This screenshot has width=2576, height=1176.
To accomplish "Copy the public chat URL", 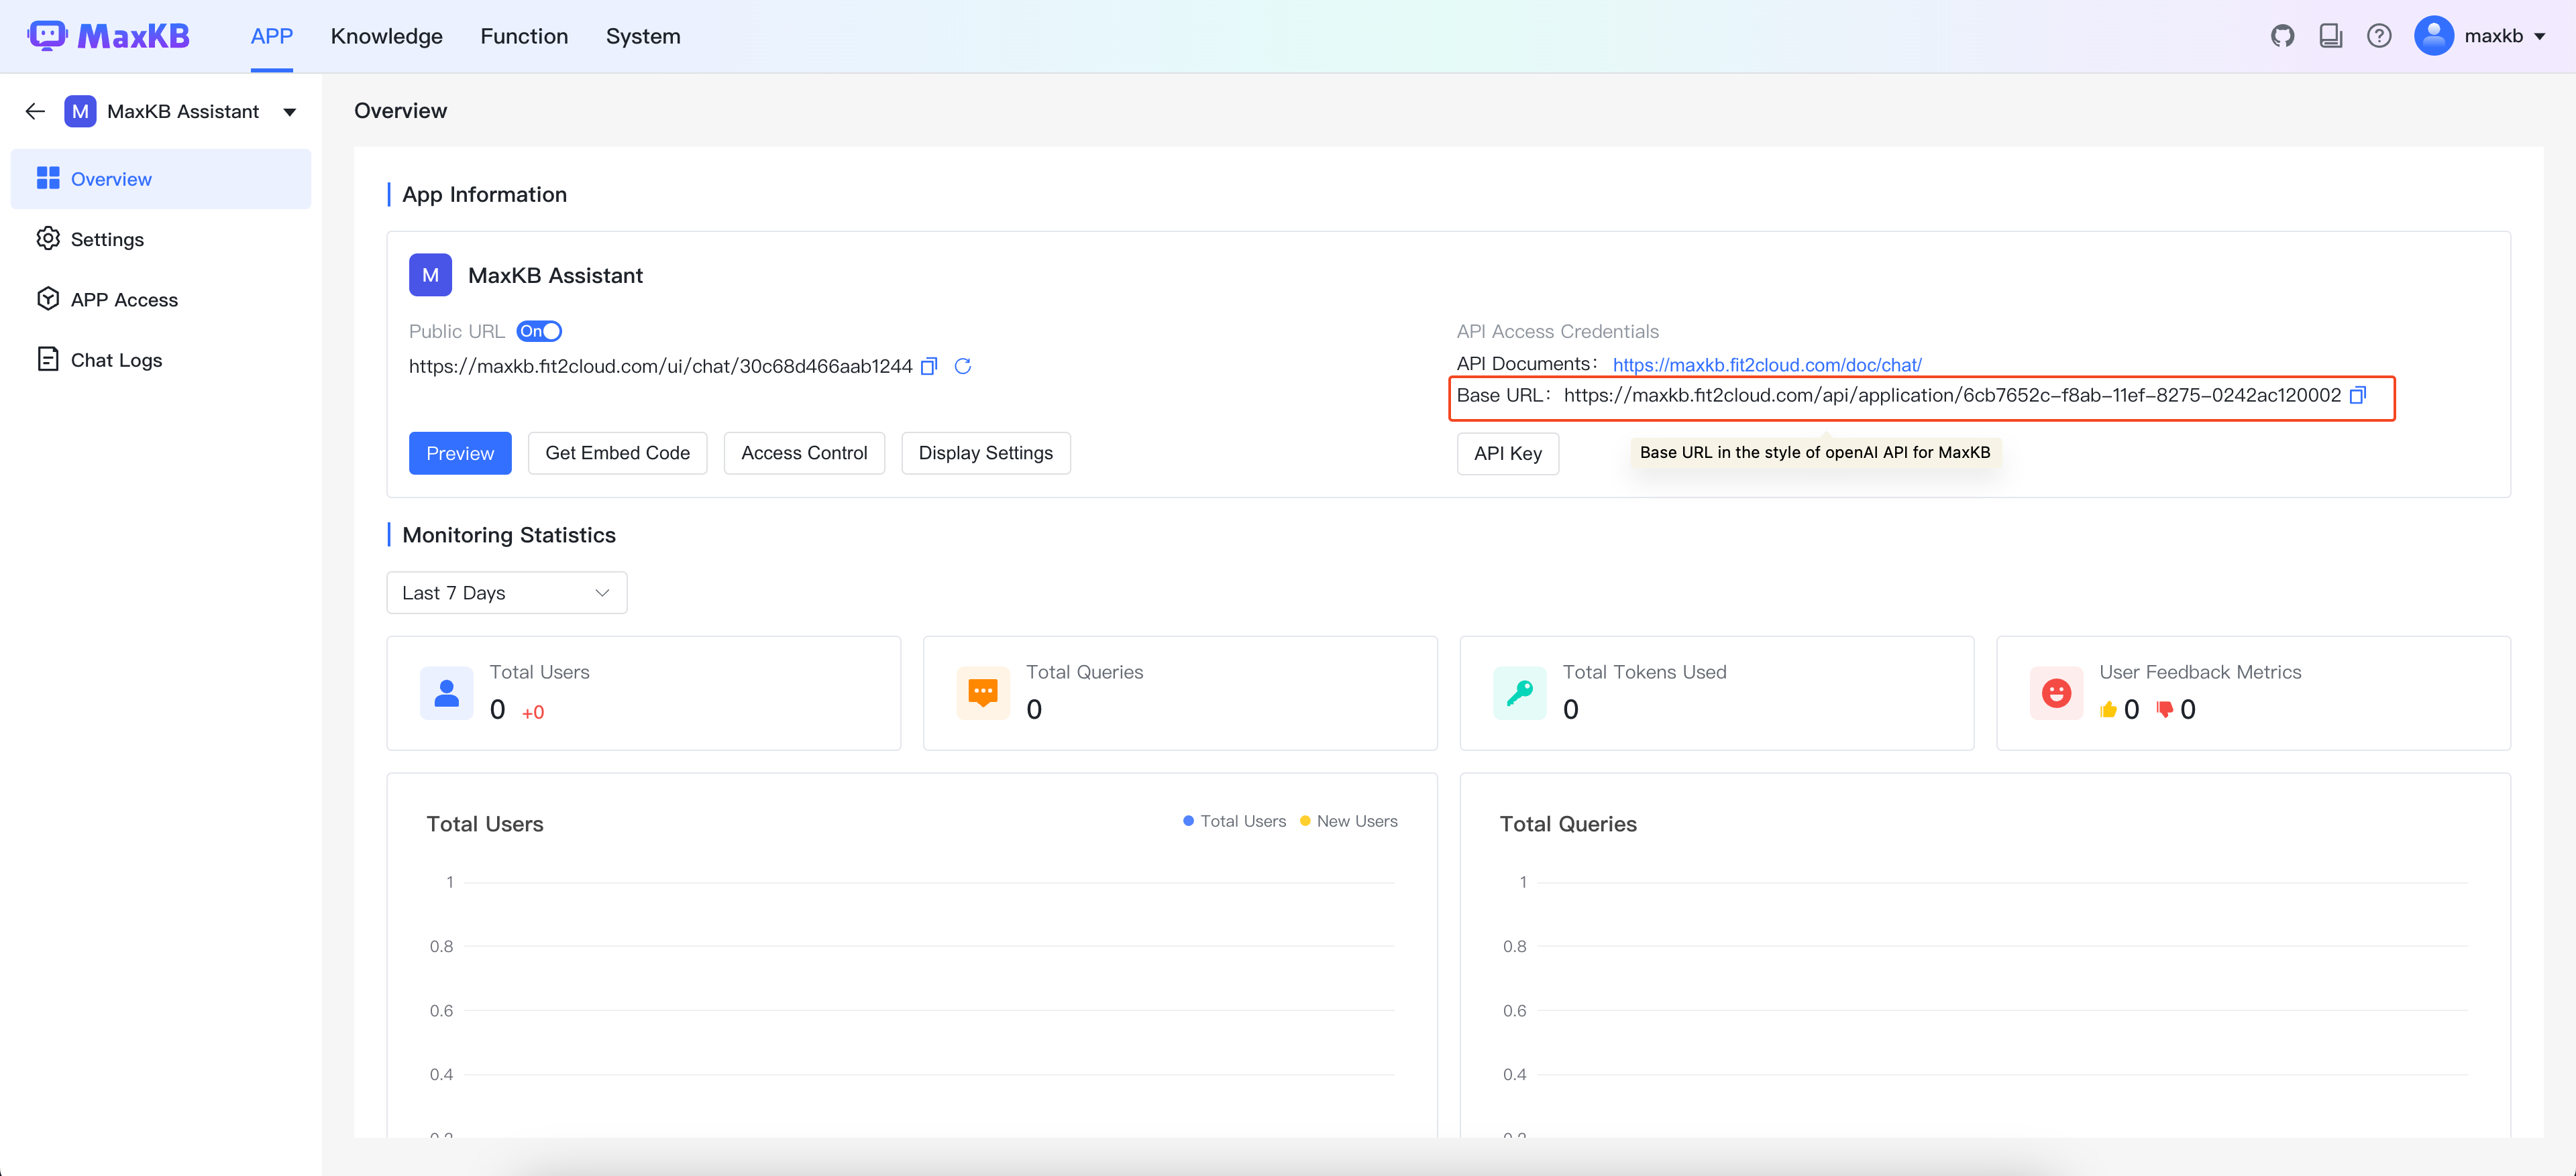I will coord(928,365).
